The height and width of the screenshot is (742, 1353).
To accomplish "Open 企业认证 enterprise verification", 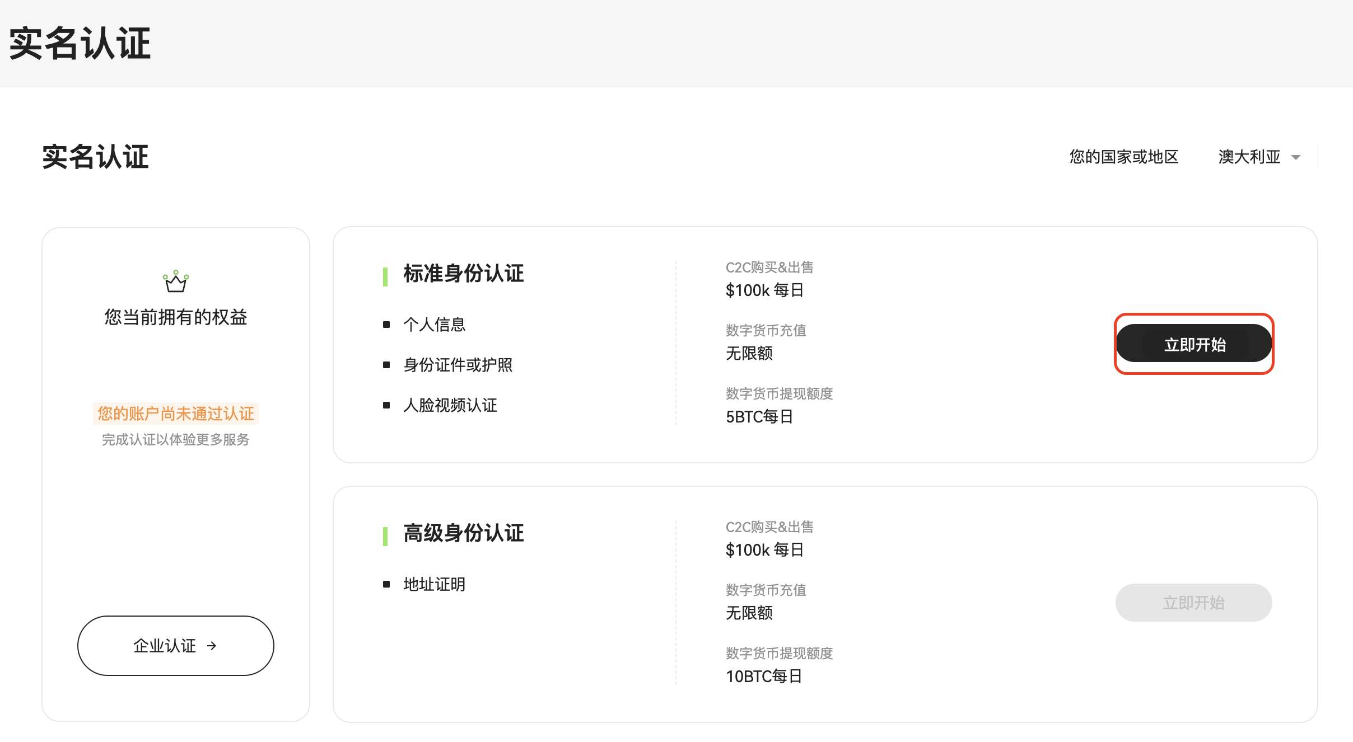I will [175, 646].
